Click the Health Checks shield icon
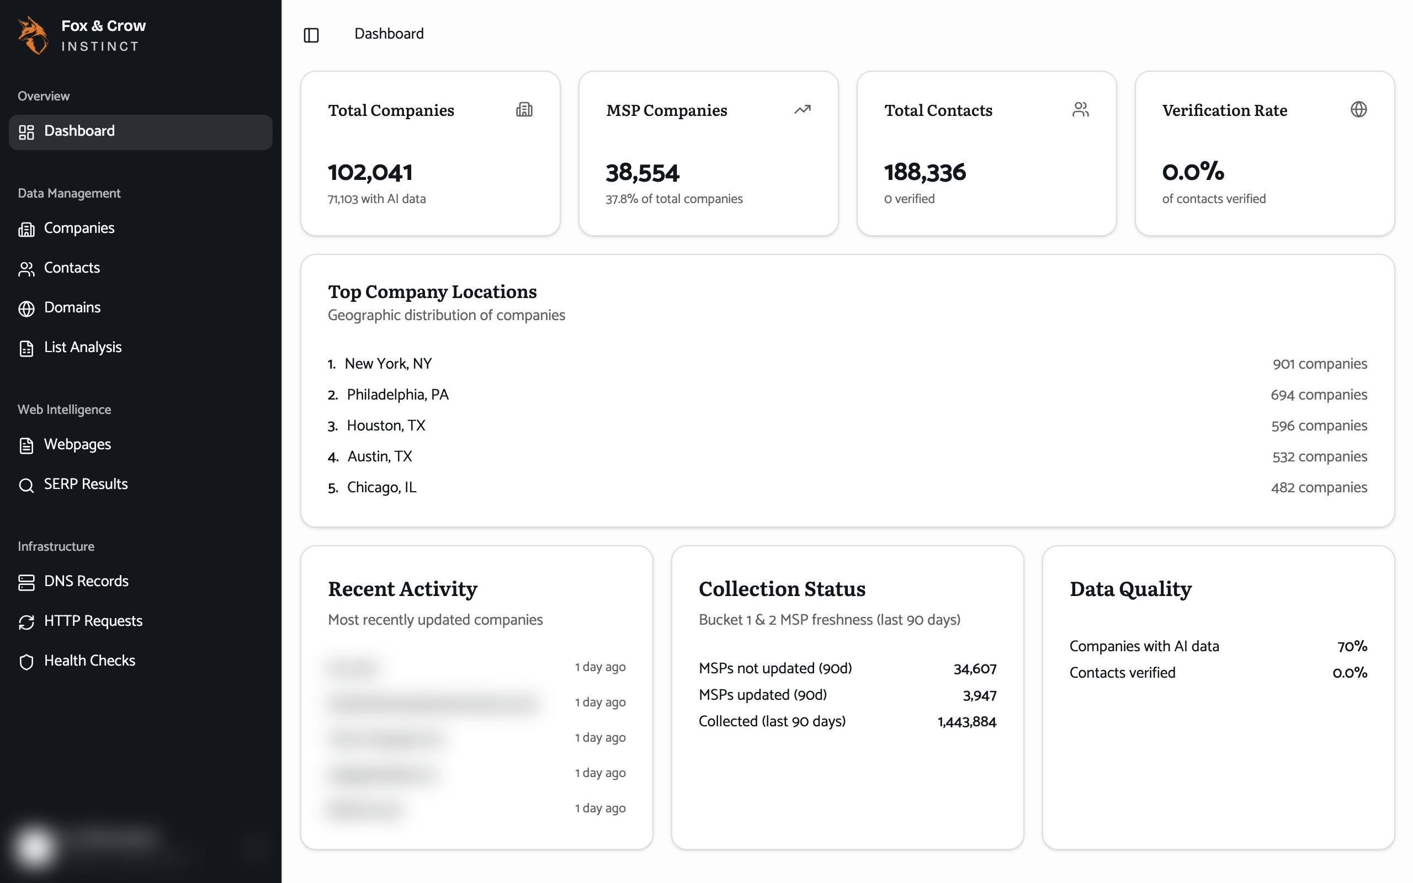Image resolution: width=1413 pixels, height=883 pixels. (26, 662)
